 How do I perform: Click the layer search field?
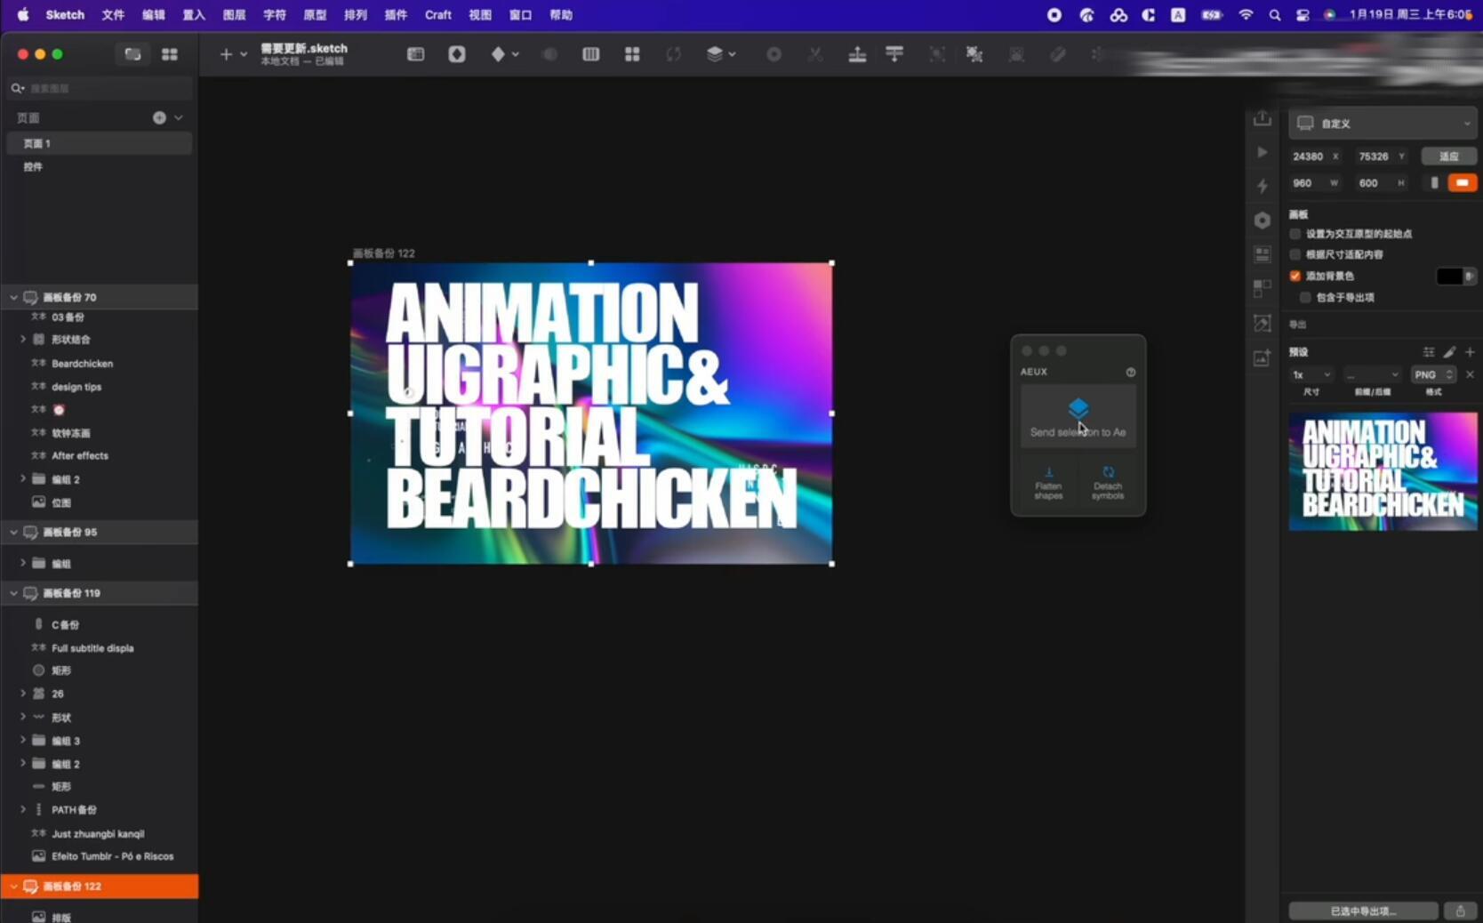tap(100, 88)
